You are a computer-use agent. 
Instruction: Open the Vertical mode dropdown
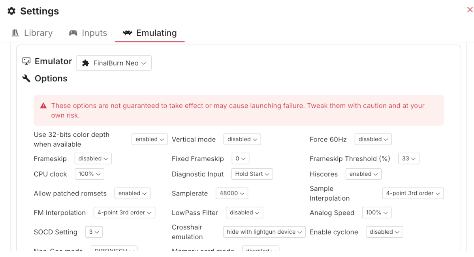click(242, 139)
